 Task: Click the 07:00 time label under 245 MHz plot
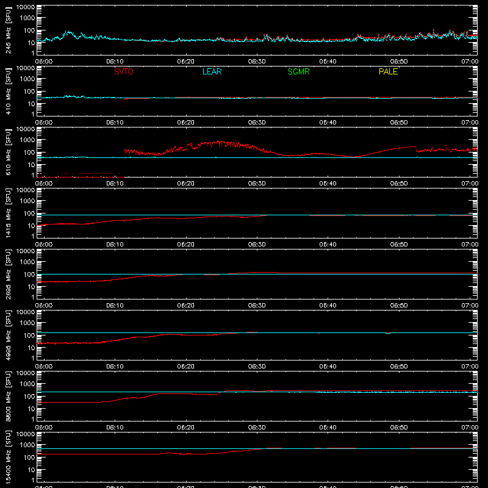pos(470,62)
